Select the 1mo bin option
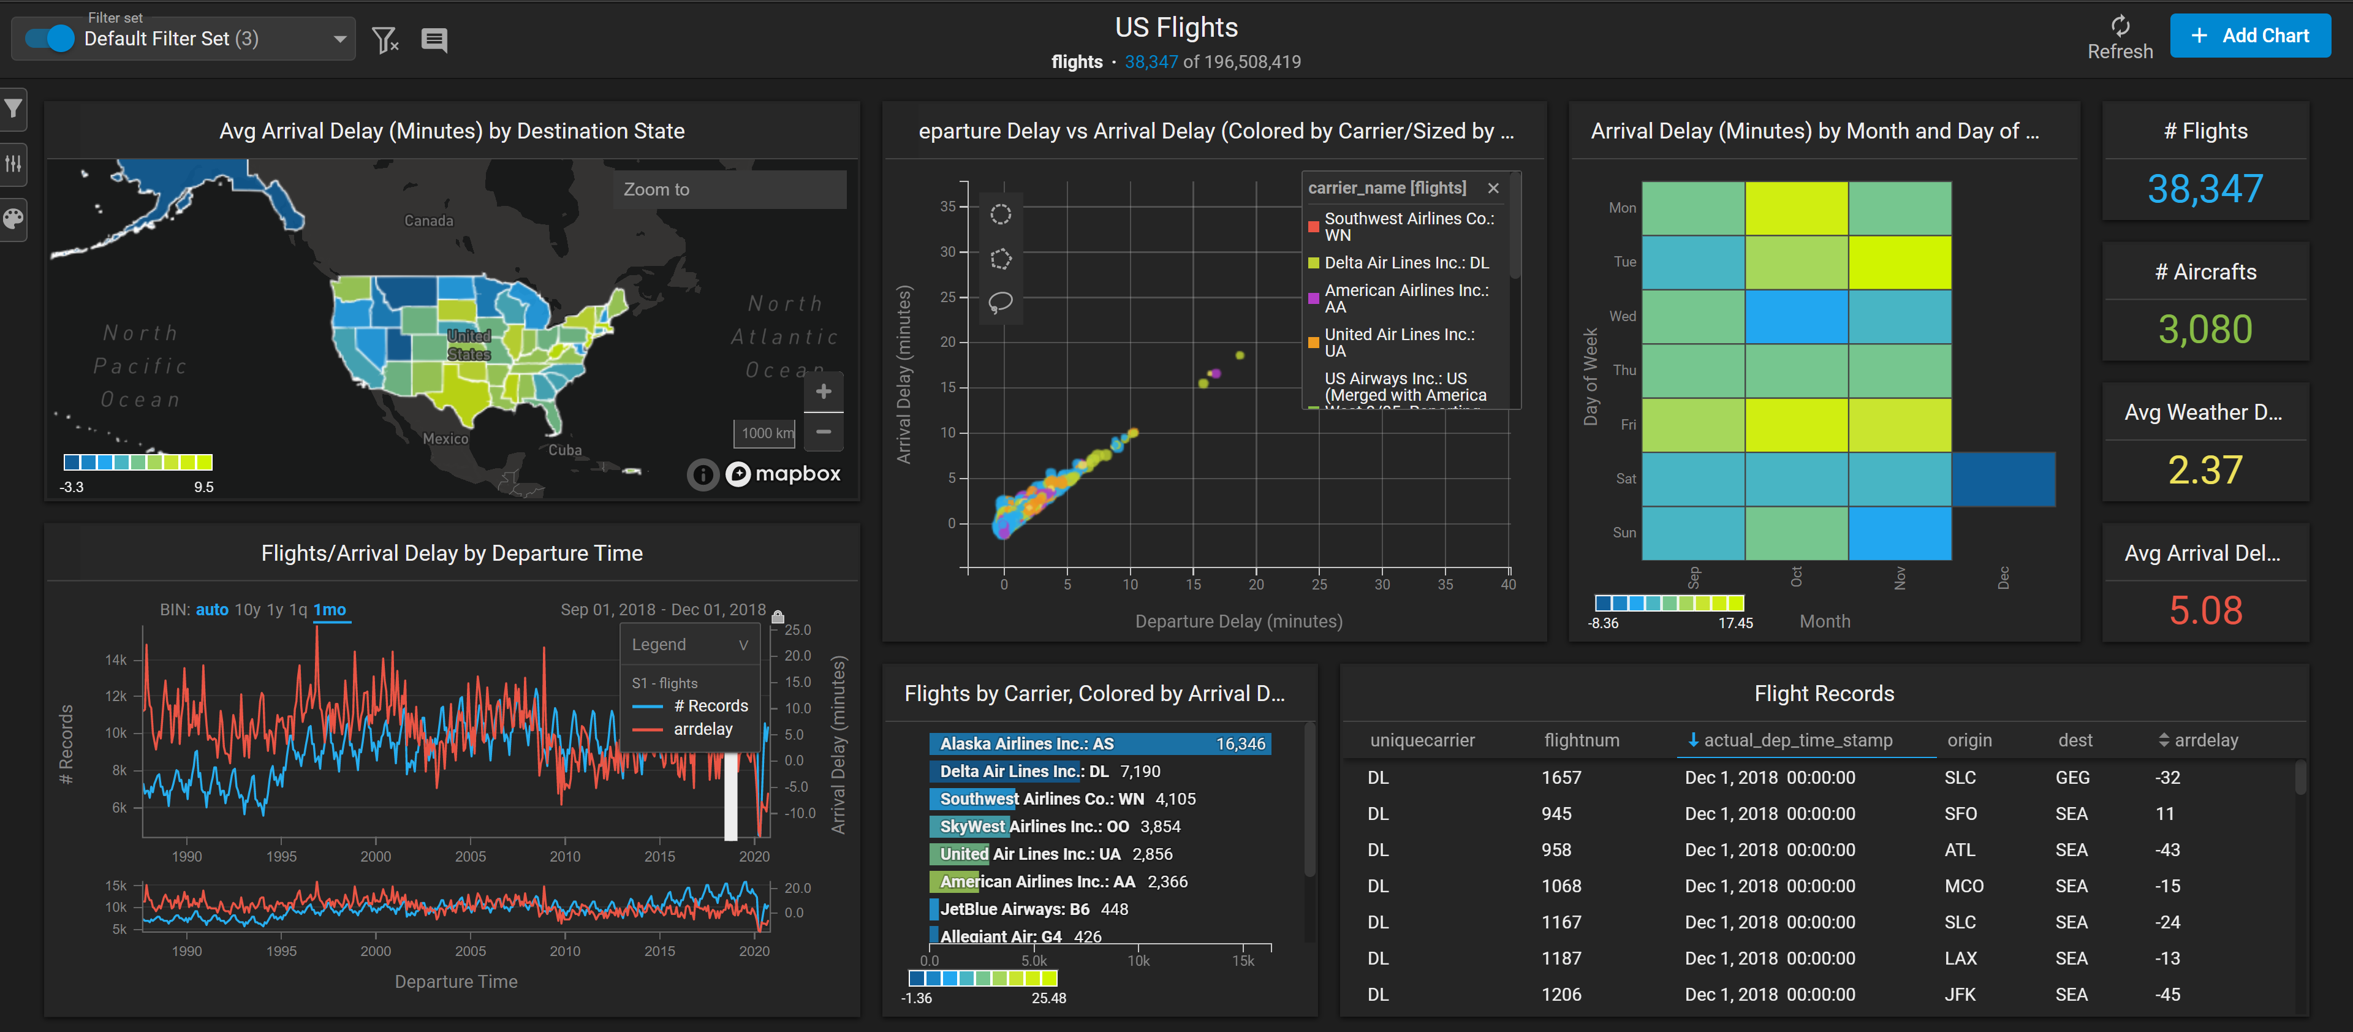 330,609
